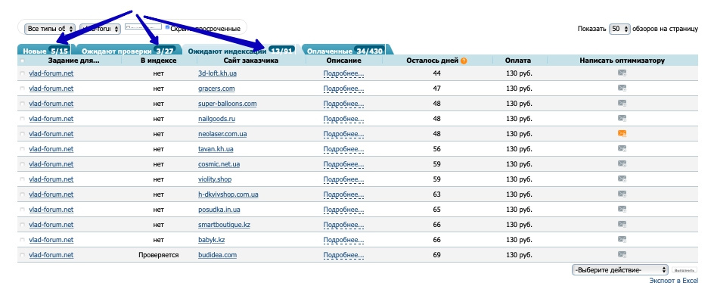
Task: Tick checkbox for nailgoods.ru row
Action: click(x=23, y=119)
